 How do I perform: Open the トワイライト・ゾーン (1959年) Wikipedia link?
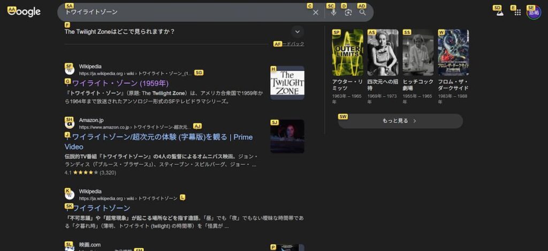(x=120, y=83)
